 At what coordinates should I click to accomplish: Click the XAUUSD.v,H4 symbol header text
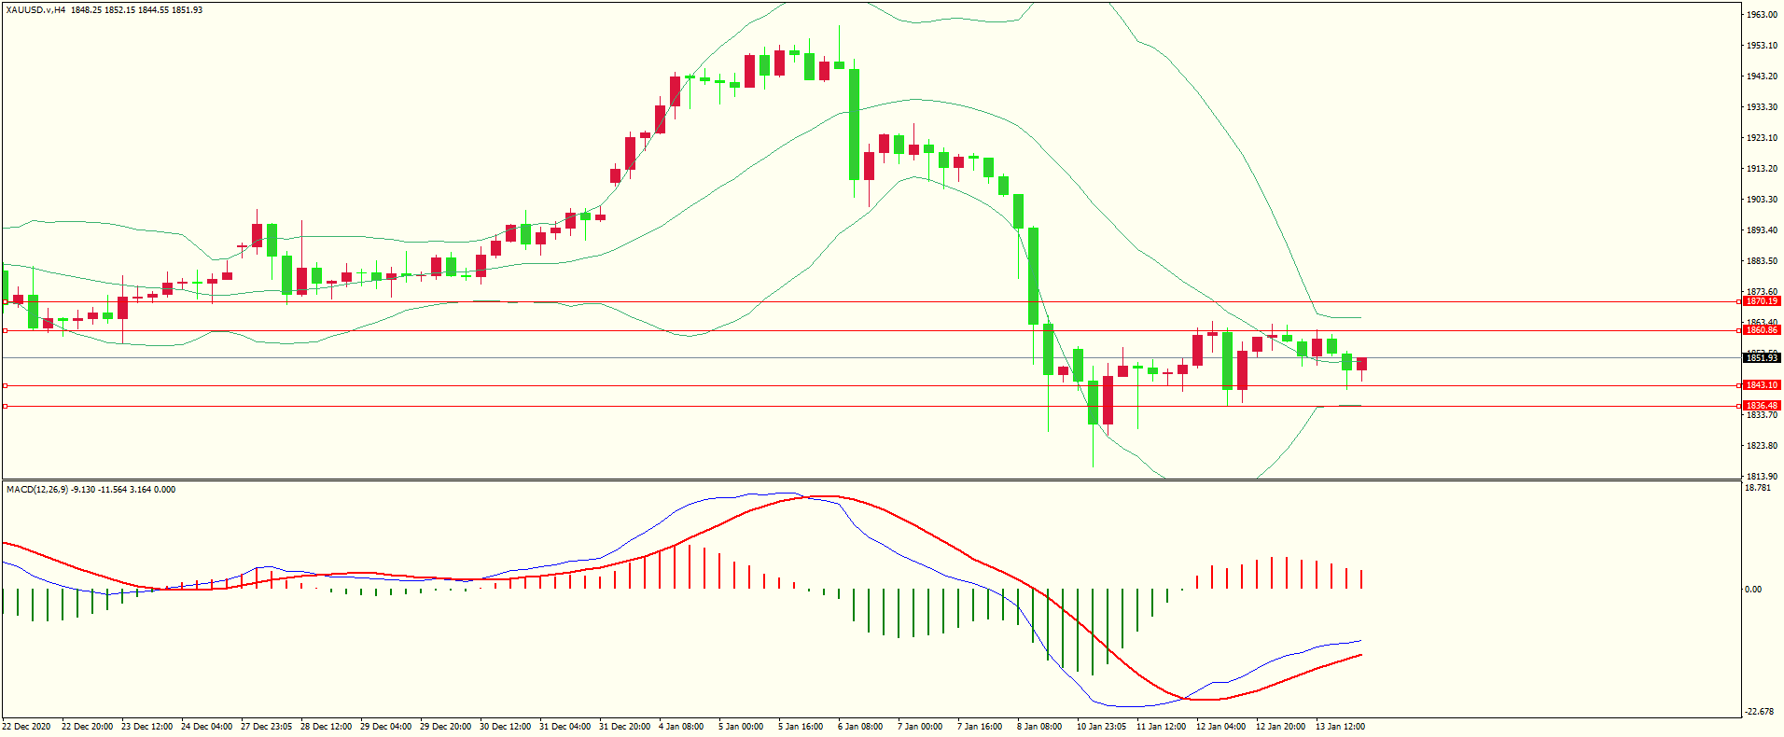[35, 10]
